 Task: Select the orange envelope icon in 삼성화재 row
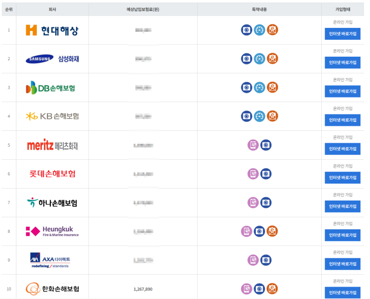272,59
